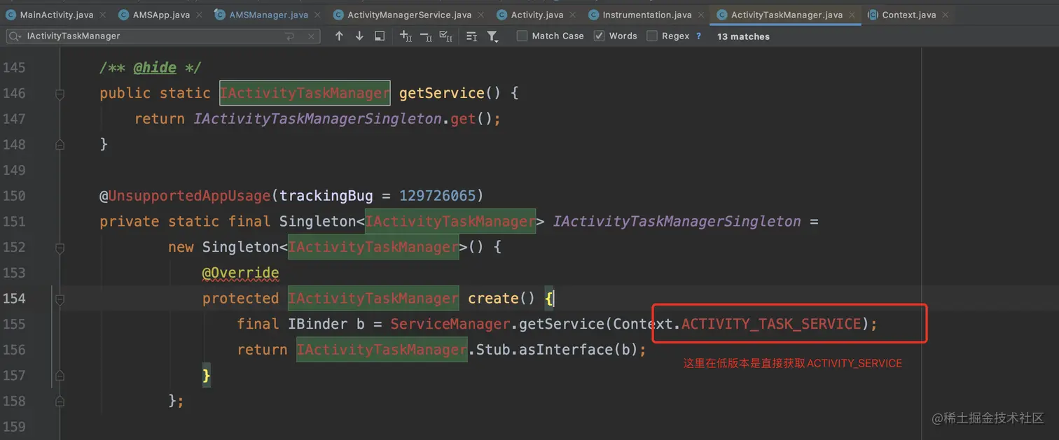This screenshot has width=1059, height=440.
Task: Click the @hide Javadoc tag
Action: pyautogui.click(x=155, y=67)
